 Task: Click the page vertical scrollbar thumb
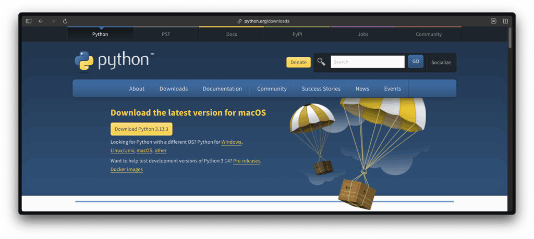510,37
